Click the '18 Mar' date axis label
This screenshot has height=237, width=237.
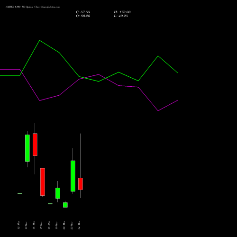point(49,225)
